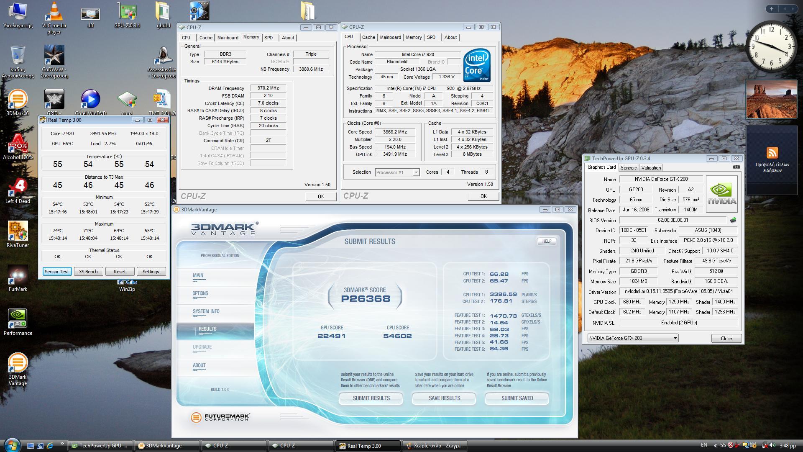The height and width of the screenshot is (452, 803).
Task: Open Alcohol 120% desktop icon
Action: click(x=18, y=147)
